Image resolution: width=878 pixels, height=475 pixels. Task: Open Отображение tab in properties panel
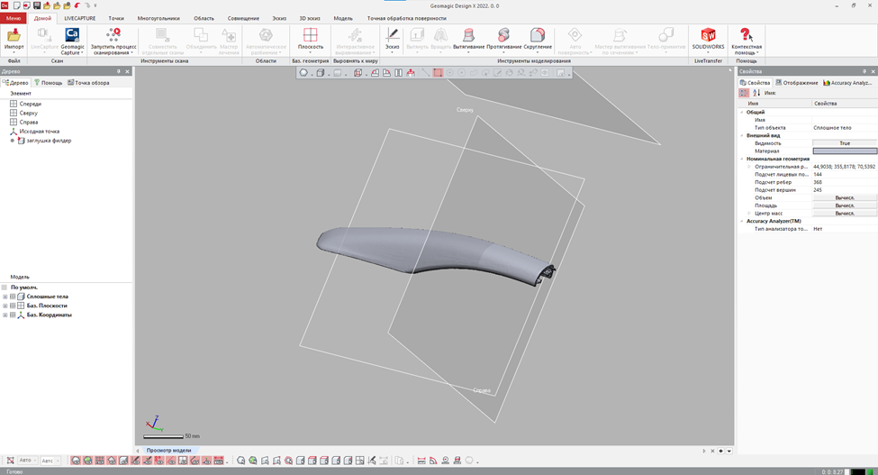(x=797, y=83)
